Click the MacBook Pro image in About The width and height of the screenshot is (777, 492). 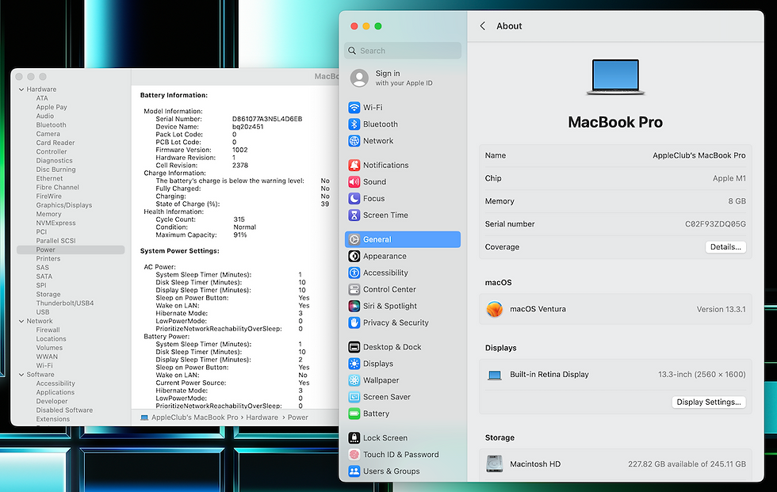coord(615,77)
